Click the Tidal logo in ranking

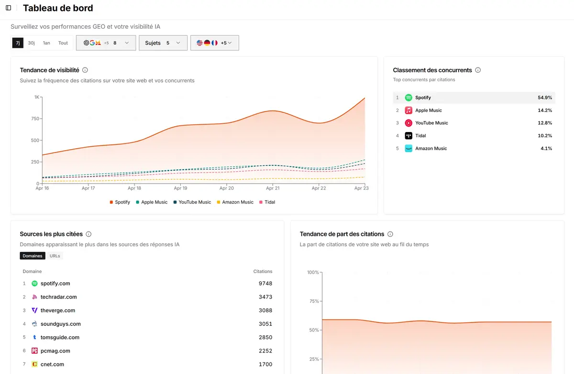click(x=408, y=136)
